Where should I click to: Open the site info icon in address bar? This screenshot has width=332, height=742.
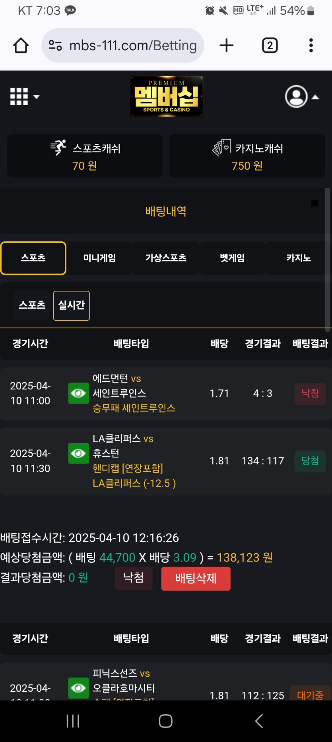coord(55,45)
